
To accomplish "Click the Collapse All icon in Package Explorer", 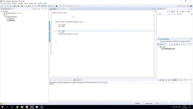I will [33, 9].
